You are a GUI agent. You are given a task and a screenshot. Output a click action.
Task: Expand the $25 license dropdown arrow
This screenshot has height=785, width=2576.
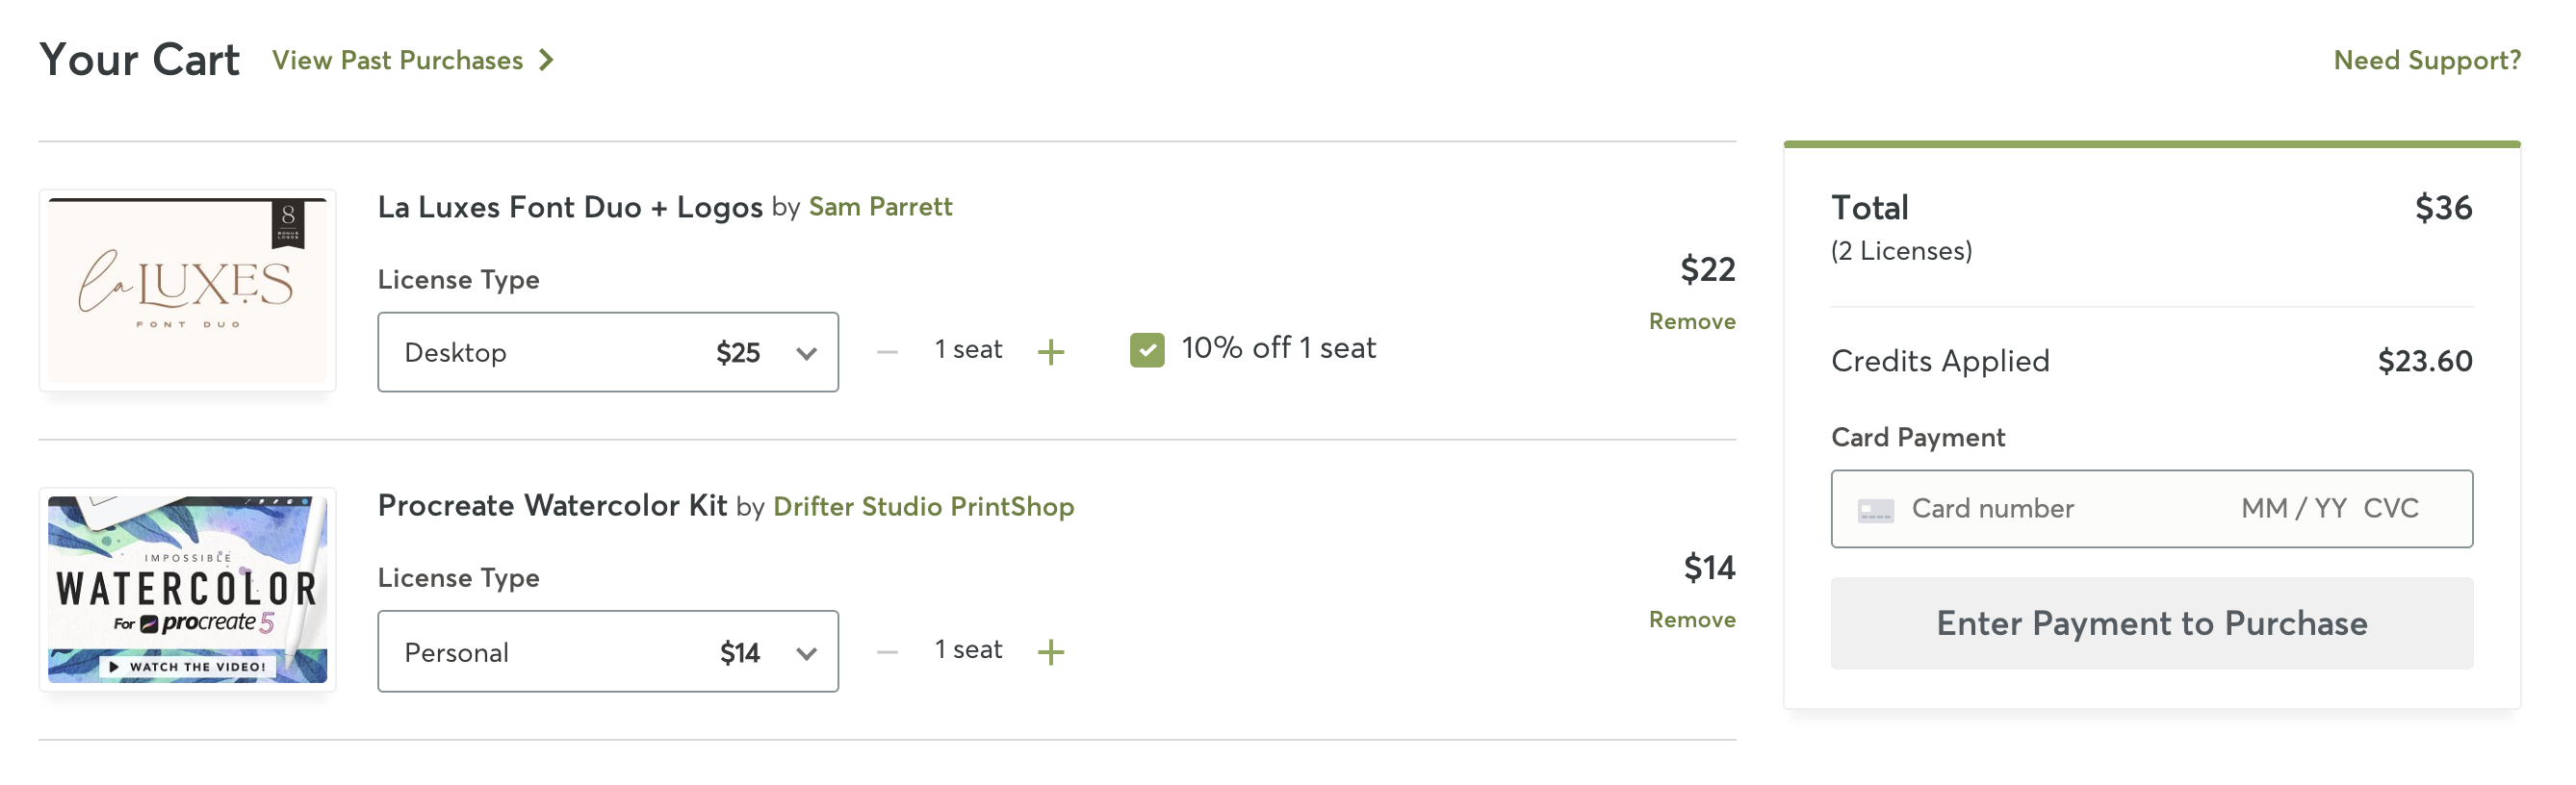click(x=806, y=352)
